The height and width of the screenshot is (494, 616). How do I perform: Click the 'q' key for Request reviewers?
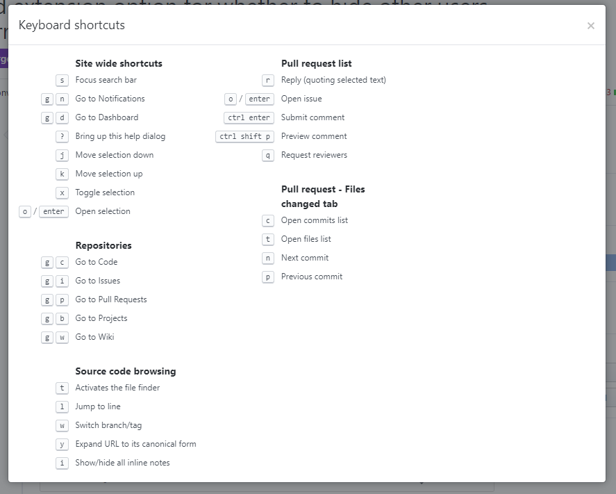coord(268,155)
